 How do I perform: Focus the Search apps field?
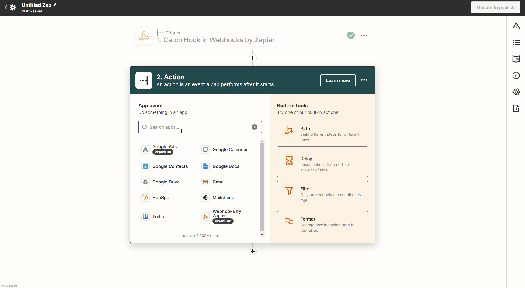(200, 127)
